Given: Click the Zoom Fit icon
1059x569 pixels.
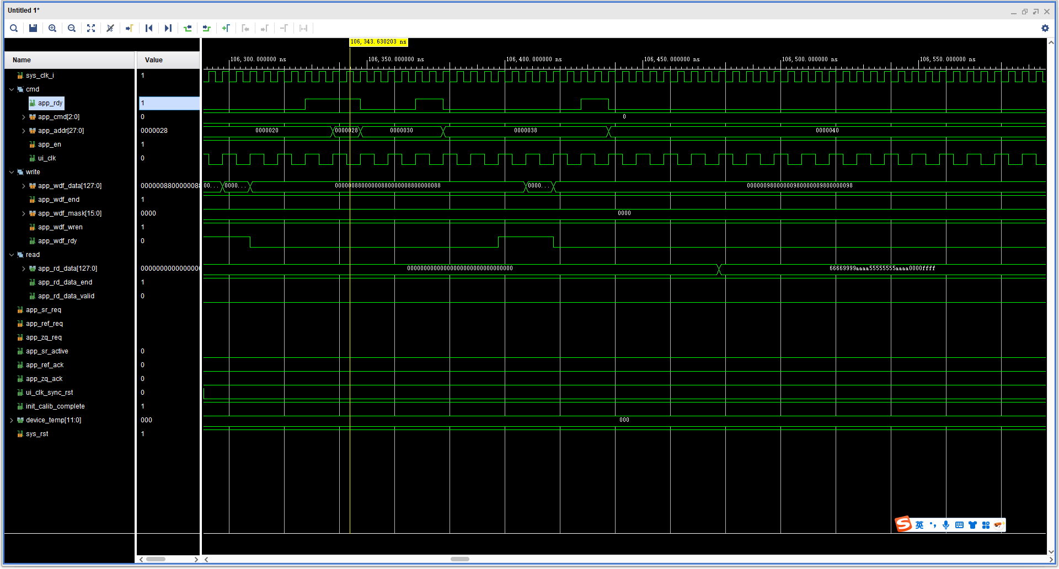Looking at the screenshot, I should pyautogui.click(x=90, y=28).
